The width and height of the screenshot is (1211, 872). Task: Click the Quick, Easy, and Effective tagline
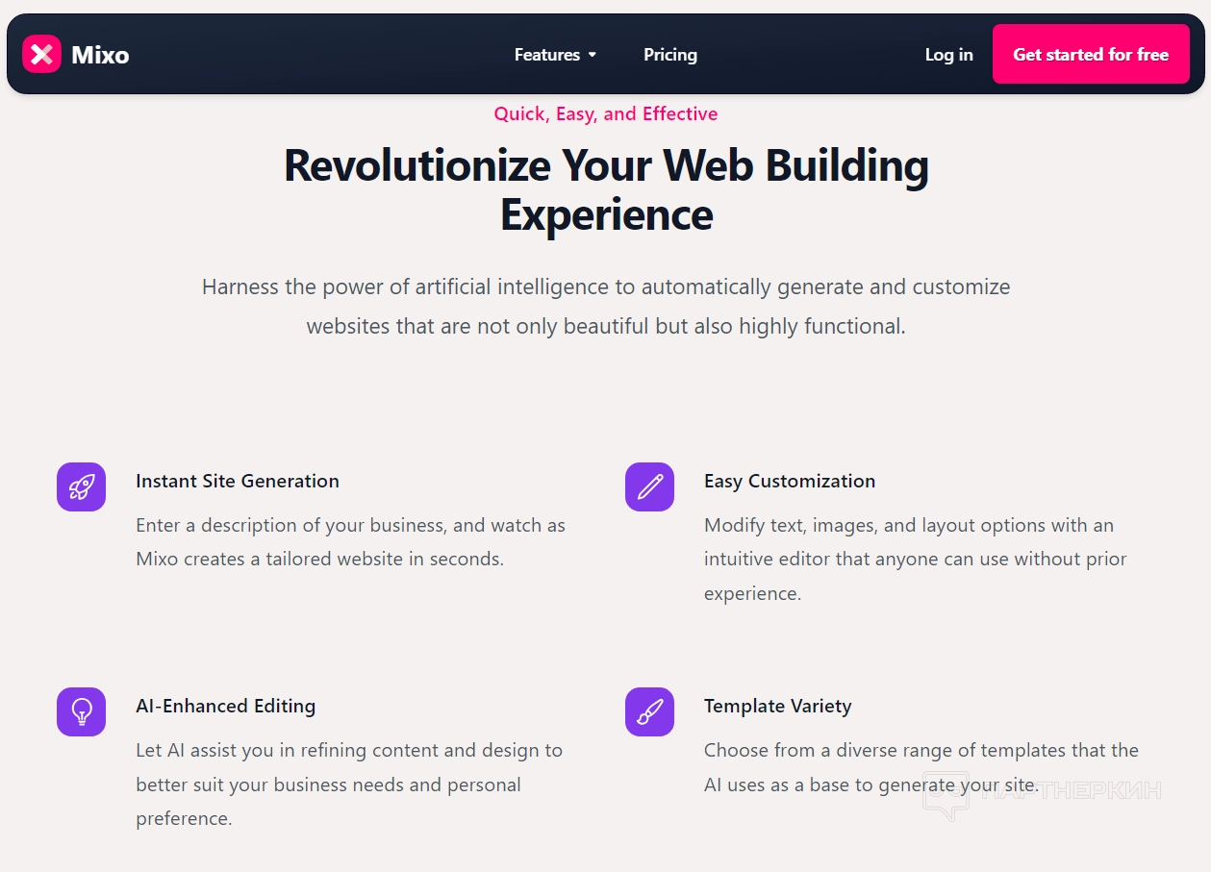pos(606,113)
